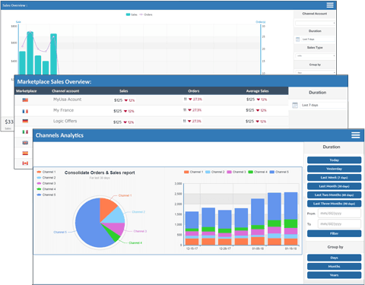The width and height of the screenshot is (365, 285).
Task: Click the Germany flag icon in Marketplace column
Action: pos(25,121)
